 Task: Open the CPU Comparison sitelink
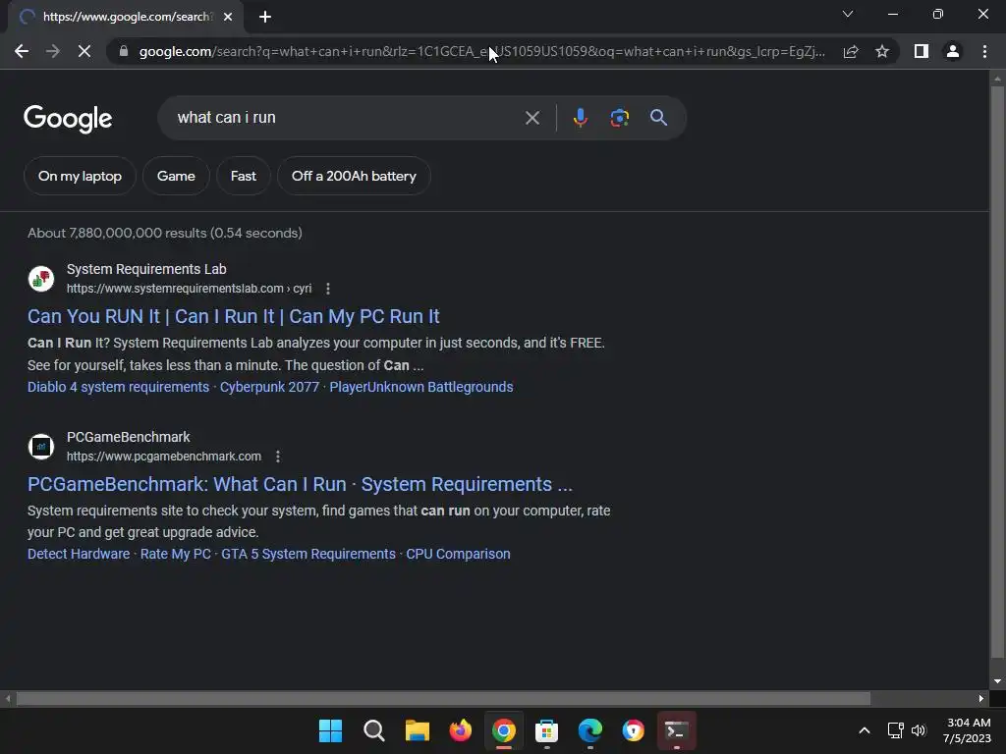pyautogui.click(x=458, y=554)
